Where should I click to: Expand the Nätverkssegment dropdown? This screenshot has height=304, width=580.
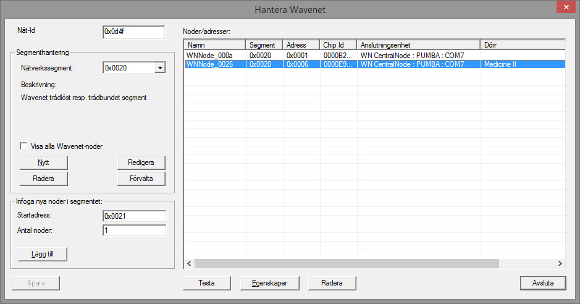click(x=160, y=68)
